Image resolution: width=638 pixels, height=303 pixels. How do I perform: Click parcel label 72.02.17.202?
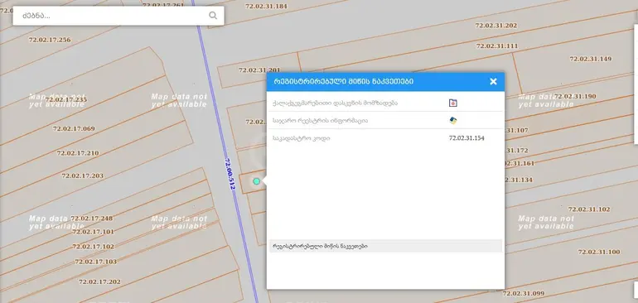point(99,281)
